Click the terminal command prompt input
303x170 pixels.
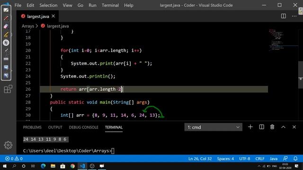(x=113, y=151)
